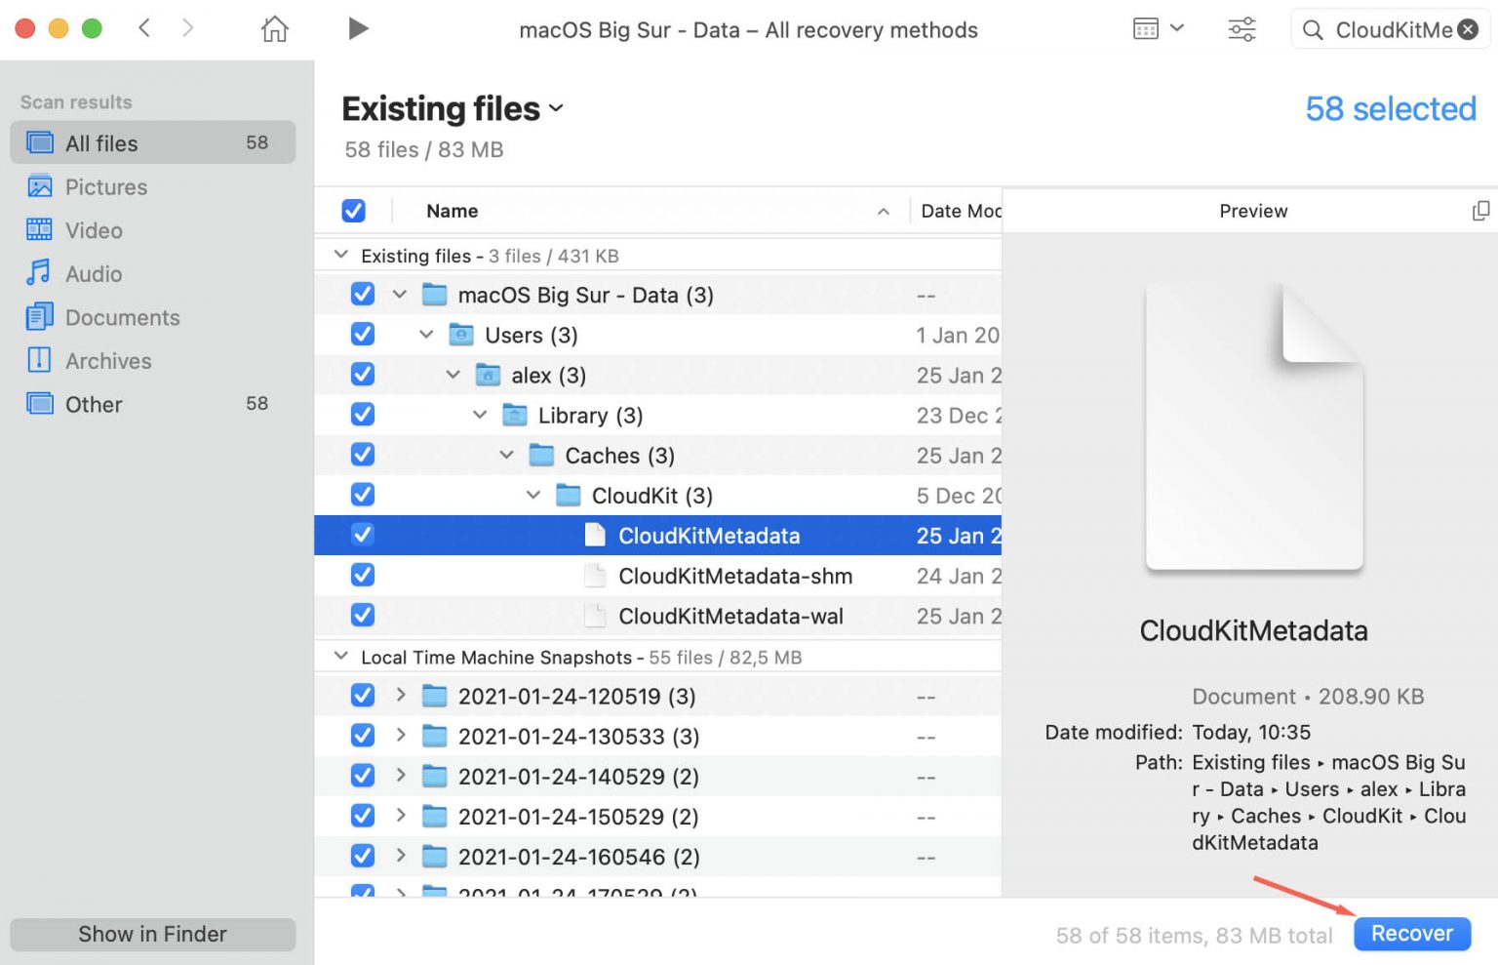Click the CloudKit folder icon
Screen dimensions: 1498x965
tap(569, 495)
